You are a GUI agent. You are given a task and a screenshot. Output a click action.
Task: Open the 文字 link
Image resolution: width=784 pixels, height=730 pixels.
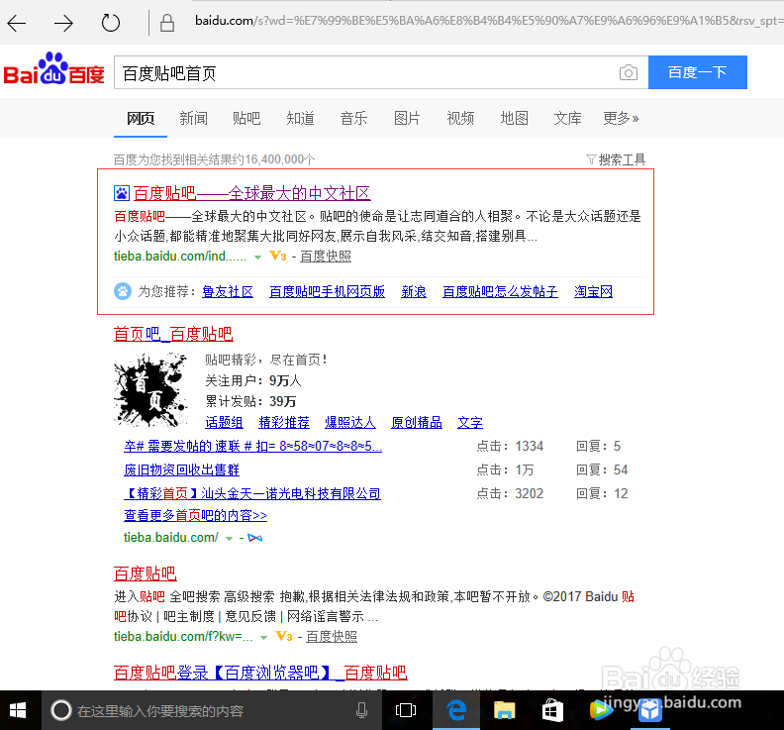click(470, 422)
